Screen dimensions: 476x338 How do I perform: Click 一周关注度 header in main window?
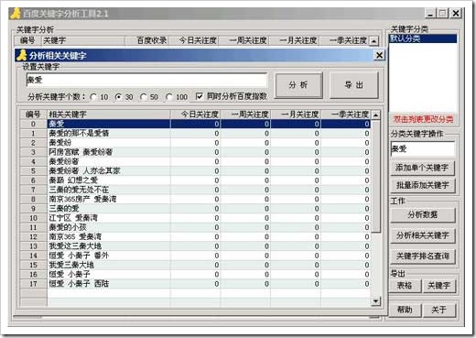point(243,40)
